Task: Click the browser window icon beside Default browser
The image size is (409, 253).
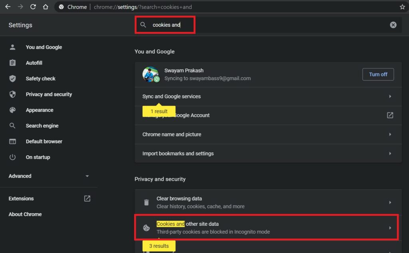Action: (12, 142)
